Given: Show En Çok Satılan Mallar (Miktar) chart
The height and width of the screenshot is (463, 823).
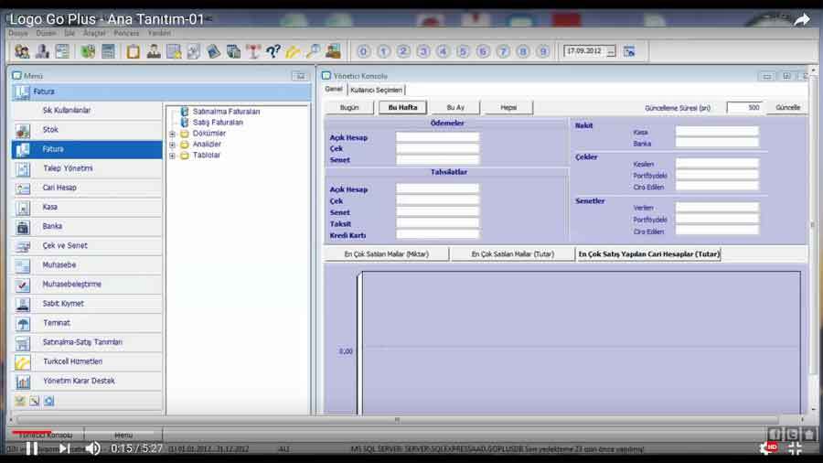Looking at the screenshot, I should (386, 254).
